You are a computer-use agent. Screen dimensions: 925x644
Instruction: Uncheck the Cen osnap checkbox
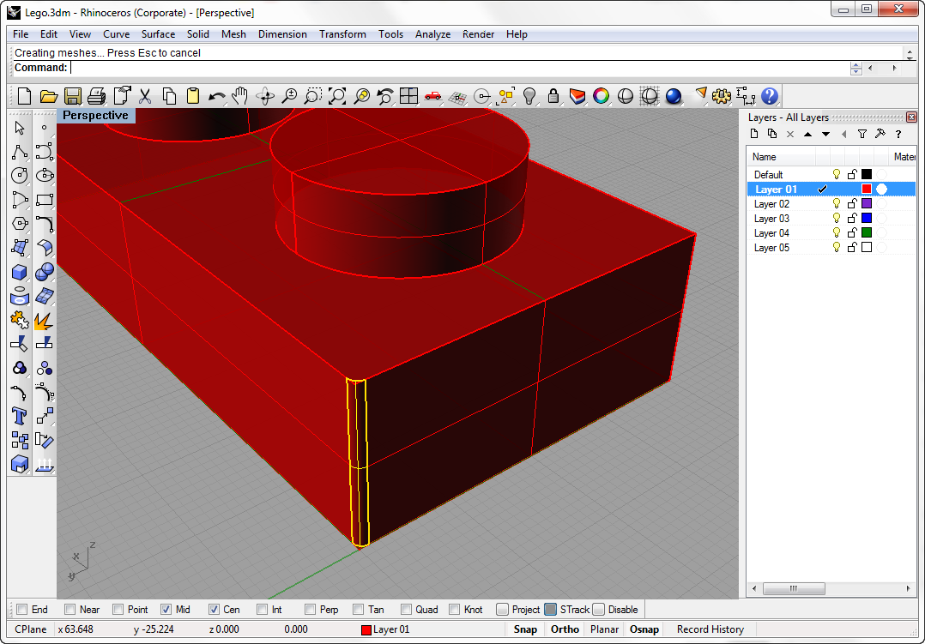click(x=215, y=609)
